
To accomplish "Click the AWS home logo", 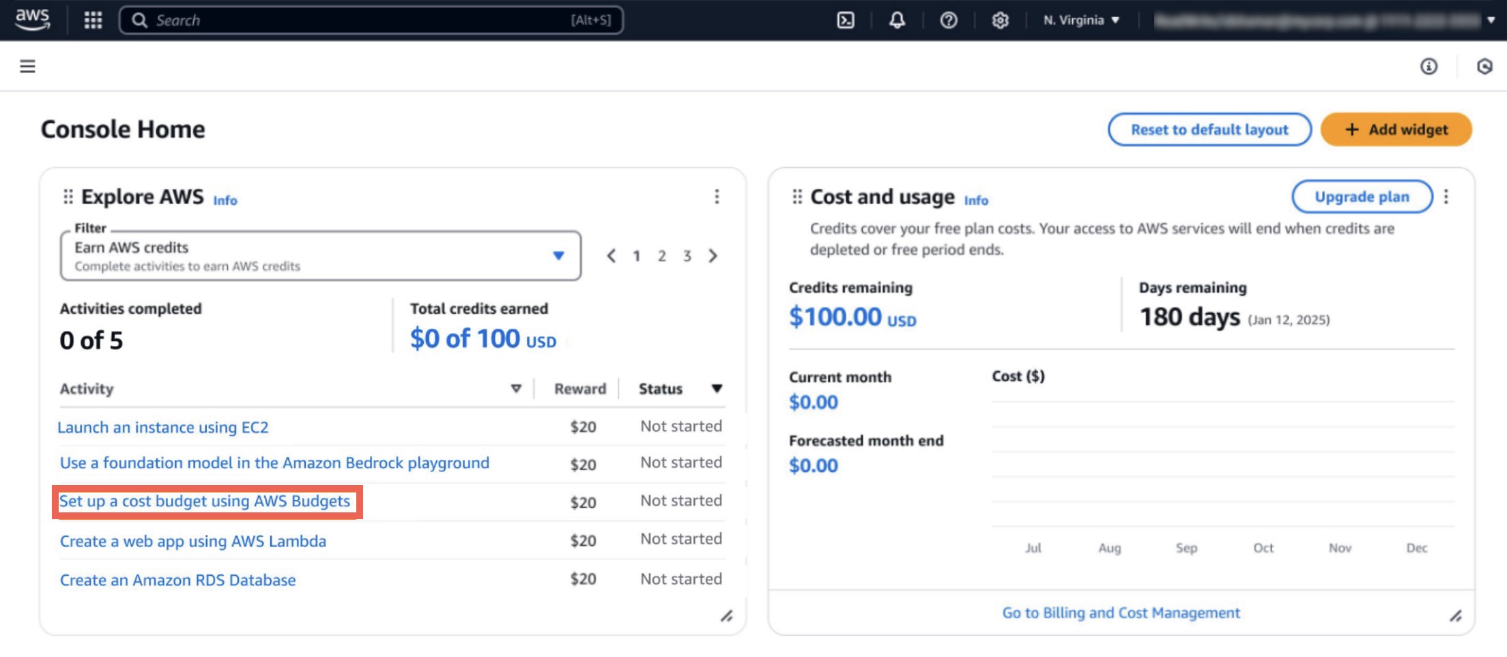I will point(32,19).
